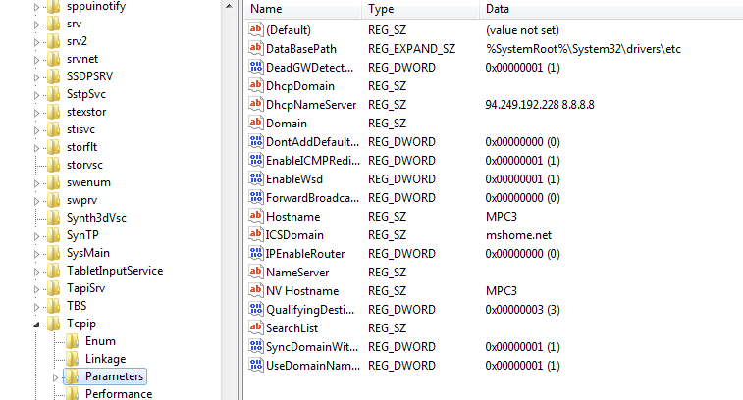Expand the srv key
Screen dimensions: 743x400
[36, 25]
